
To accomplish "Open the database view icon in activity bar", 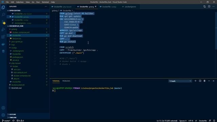I will click(3, 51).
